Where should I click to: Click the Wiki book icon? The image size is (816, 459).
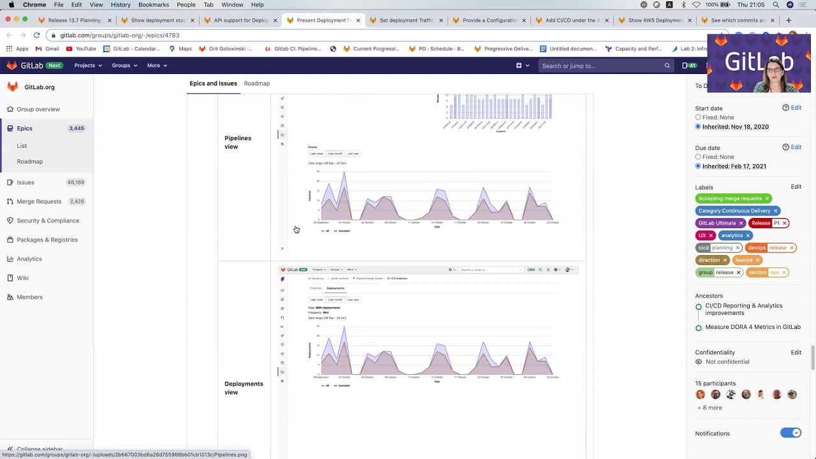coord(10,278)
